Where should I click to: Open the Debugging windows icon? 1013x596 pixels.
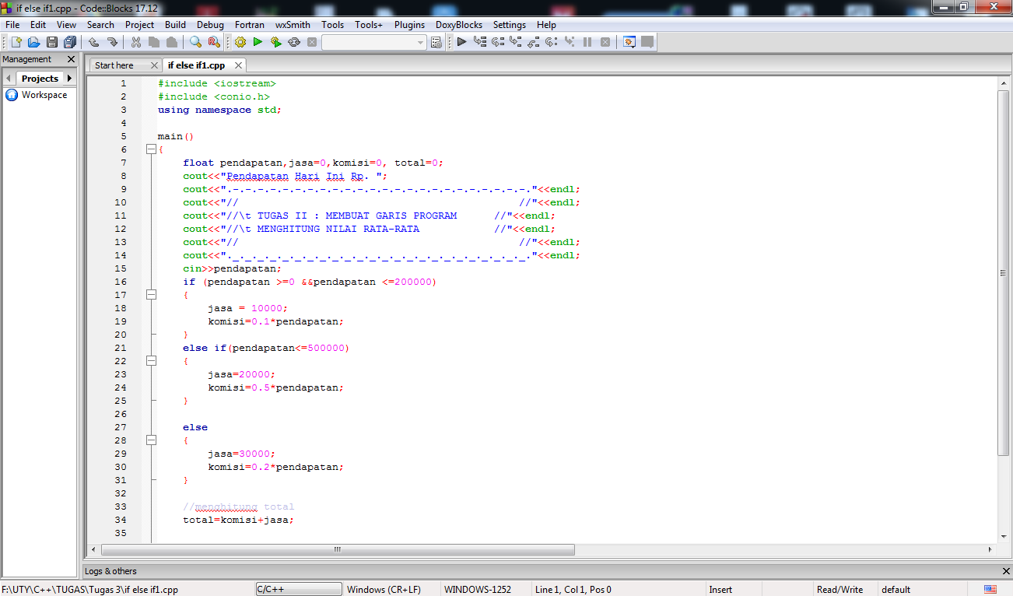click(629, 42)
